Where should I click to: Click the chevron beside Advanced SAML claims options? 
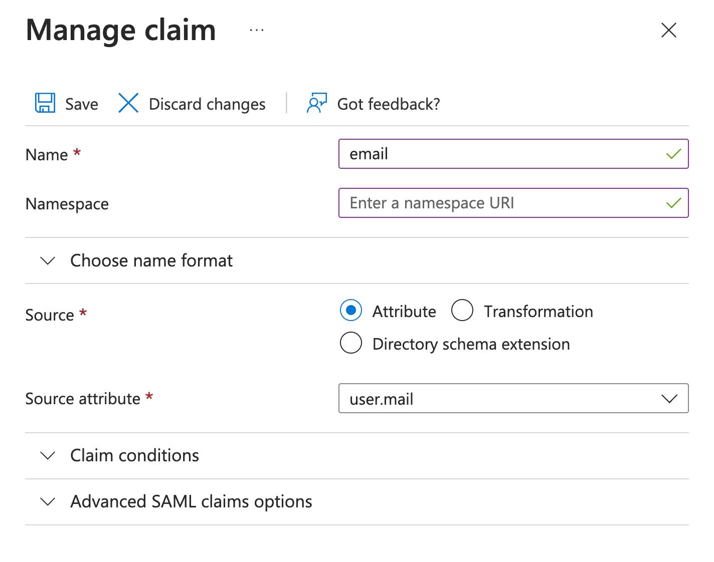48,502
